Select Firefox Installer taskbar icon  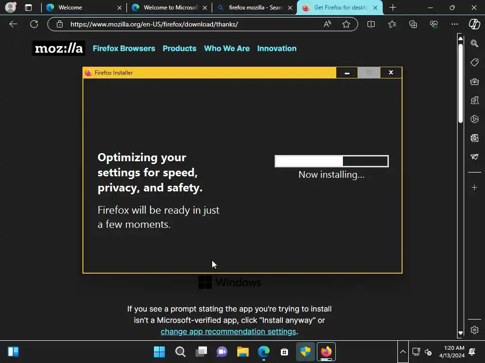tap(326, 352)
